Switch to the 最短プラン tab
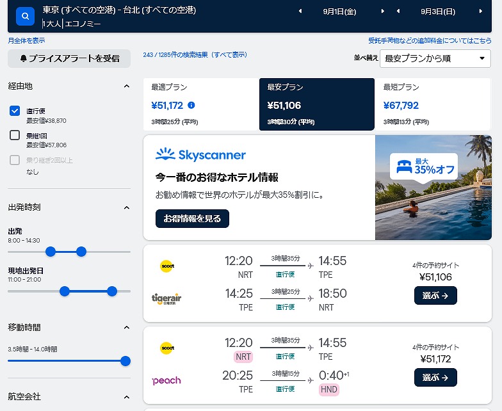Screen dimensions: 502x411 tap(433, 104)
